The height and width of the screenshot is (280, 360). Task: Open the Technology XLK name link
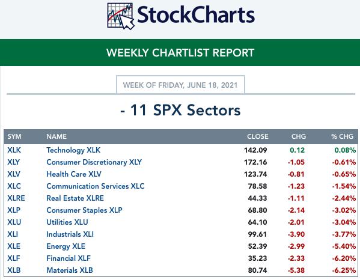pyautogui.click(x=73, y=150)
